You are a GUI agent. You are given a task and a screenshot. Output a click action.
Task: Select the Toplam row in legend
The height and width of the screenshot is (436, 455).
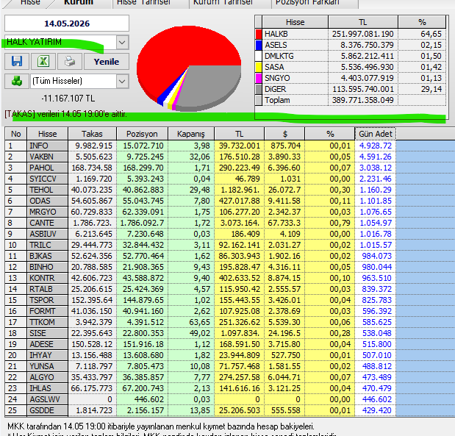[351, 100]
